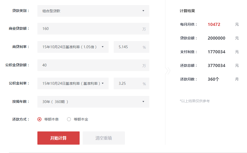Open the 贷款类别 dropdown showing 组合型贷款

[x=93, y=11]
